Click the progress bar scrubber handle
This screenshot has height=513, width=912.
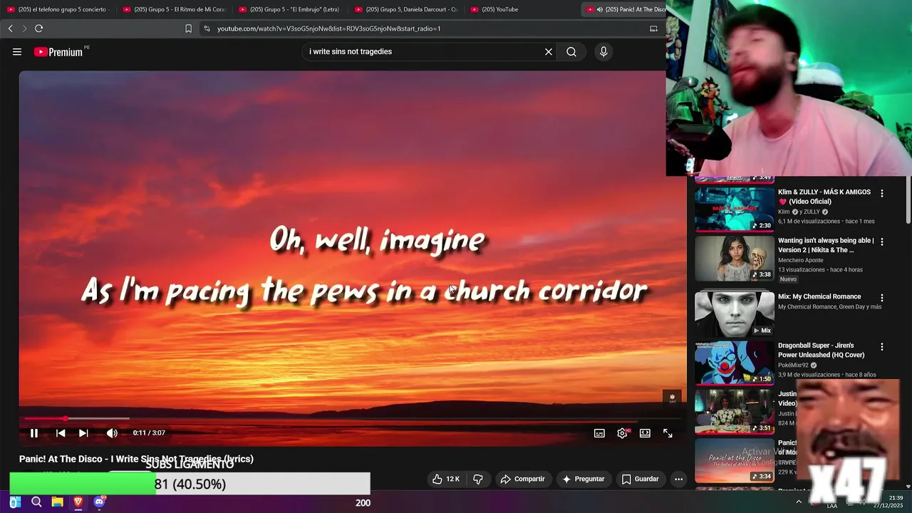point(65,419)
